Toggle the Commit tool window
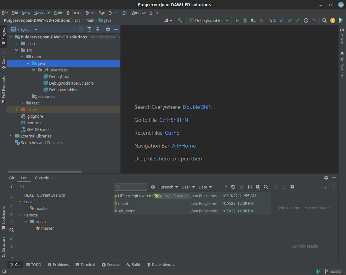The height and width of the screenshot is (275, 346). [3, 60]
